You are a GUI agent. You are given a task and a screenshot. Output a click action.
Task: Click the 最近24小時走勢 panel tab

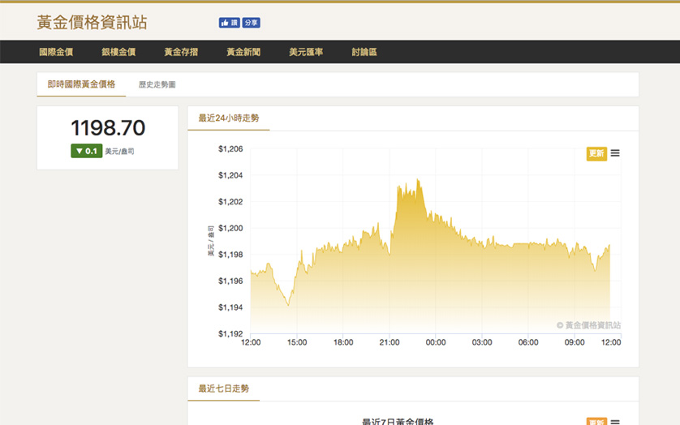coord(229,118)
